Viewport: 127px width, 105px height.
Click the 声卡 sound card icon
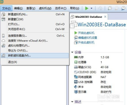(x=76, y=87)
